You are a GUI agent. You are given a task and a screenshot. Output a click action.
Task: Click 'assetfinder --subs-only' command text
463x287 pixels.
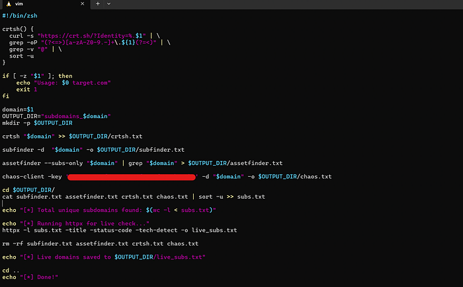tap(42, 163)
